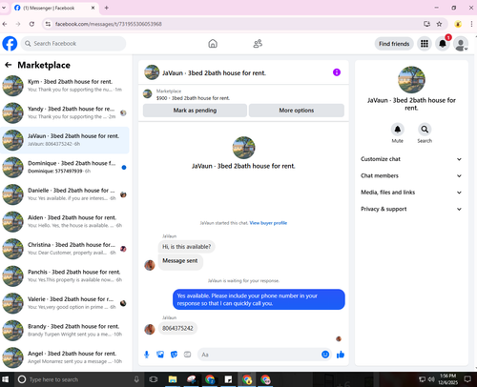Click the 8064375242 message bubble

(177, 328)
